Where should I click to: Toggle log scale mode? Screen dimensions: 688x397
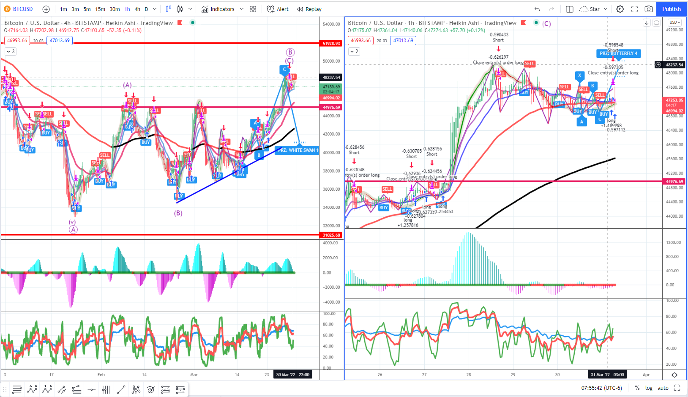649,388
